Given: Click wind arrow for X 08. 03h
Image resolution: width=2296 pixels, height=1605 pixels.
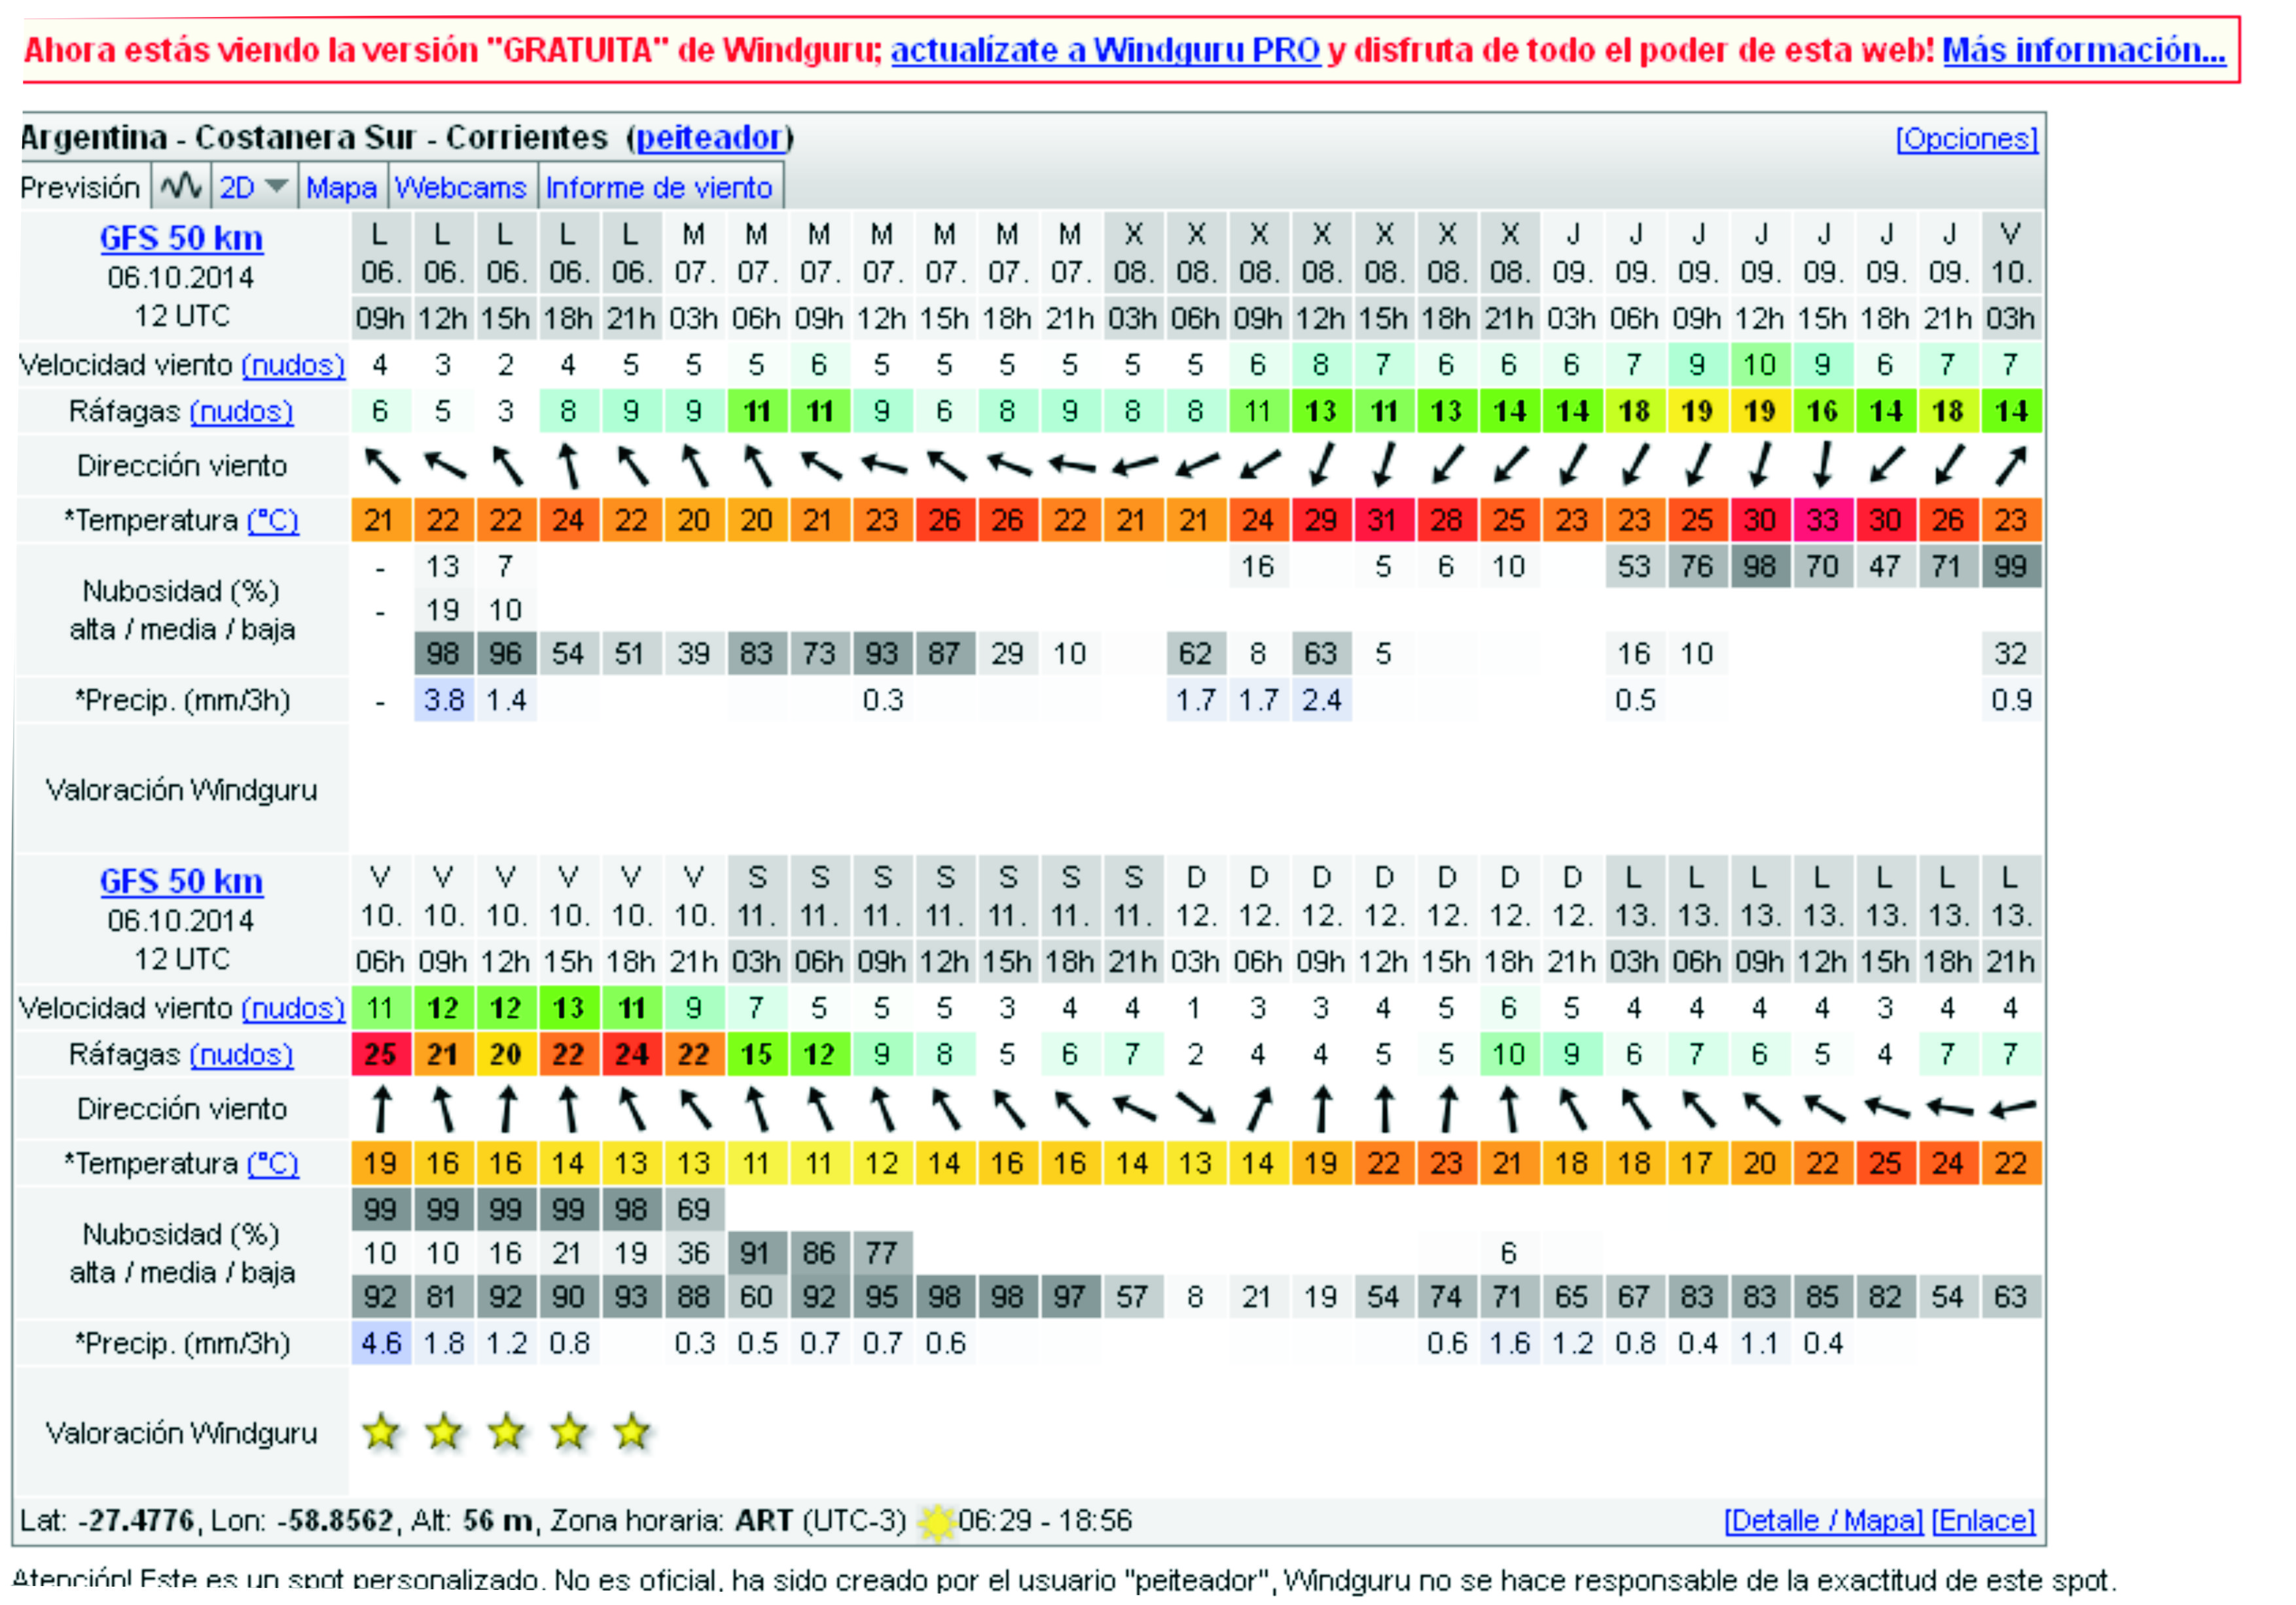Looking at the screenshot, I should click(x=1134, y=466).
